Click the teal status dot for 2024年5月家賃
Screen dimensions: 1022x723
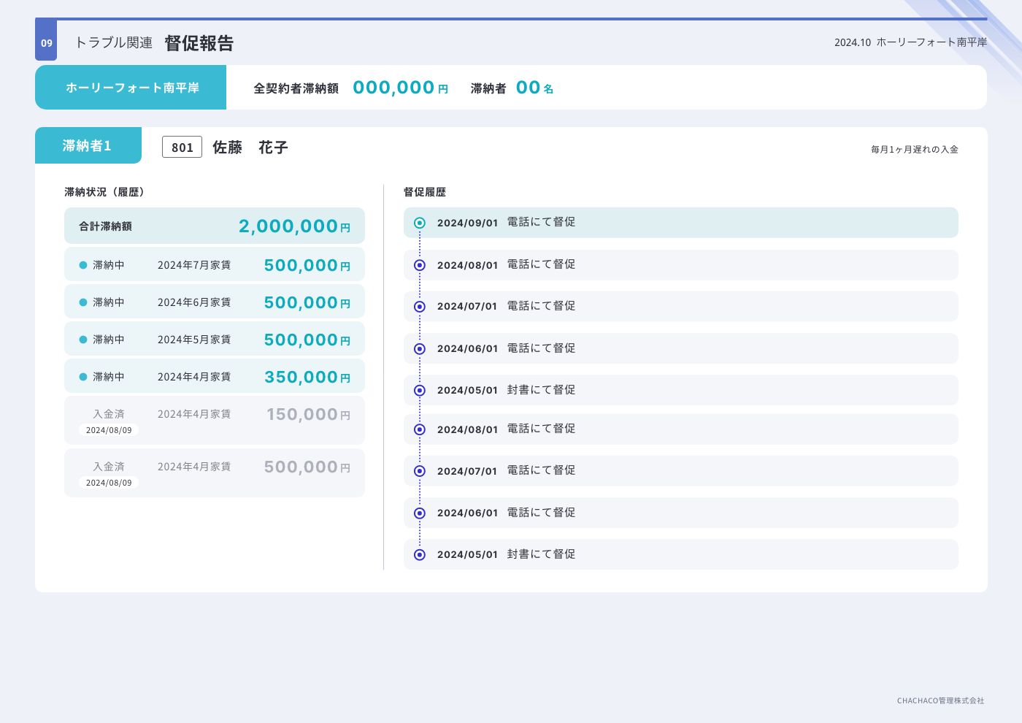83,340
